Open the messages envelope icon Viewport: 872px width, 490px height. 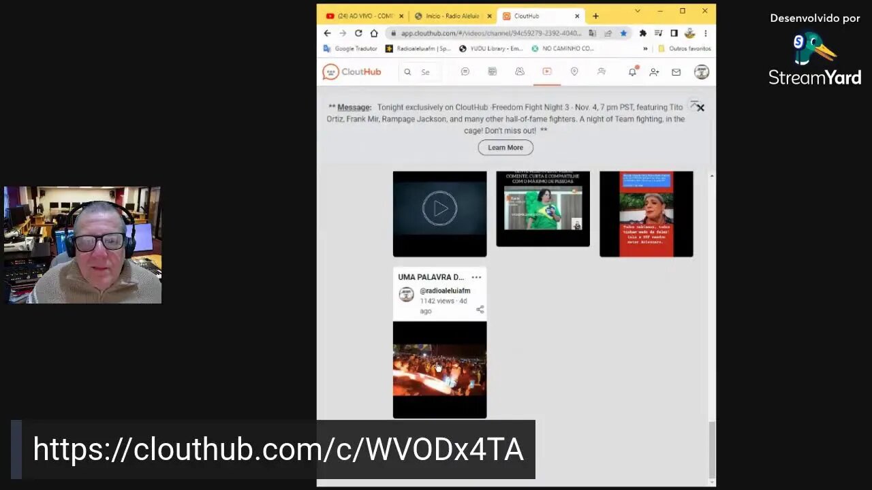(676, 71)
